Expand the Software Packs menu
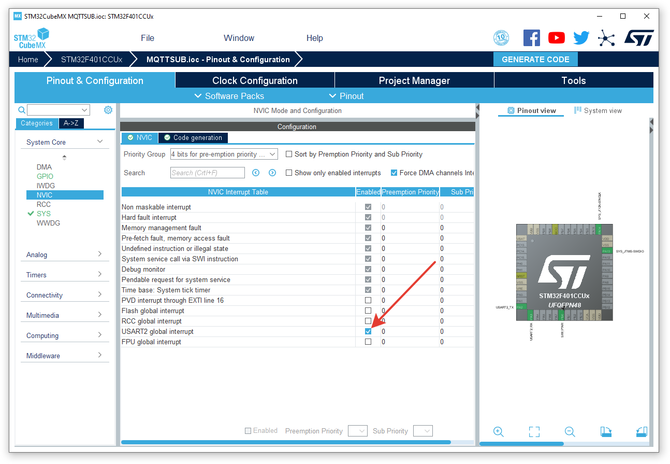The width and height of the screenshot is (670, 464). [x=229, y=96]
